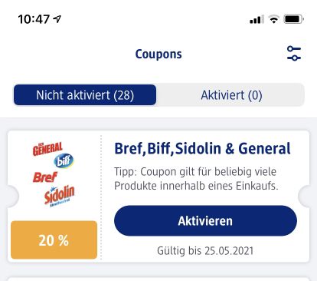Image resolution: width=317 pixels, height=281 pixels.
Task: Tap the coupon tip description text
Action: [196, 179]
